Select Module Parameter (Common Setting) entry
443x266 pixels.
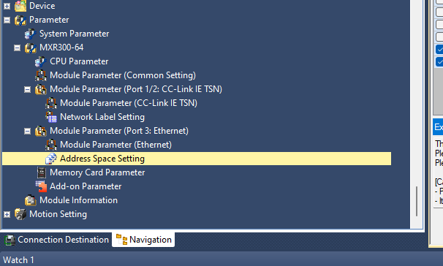click(x=123, y=75)
